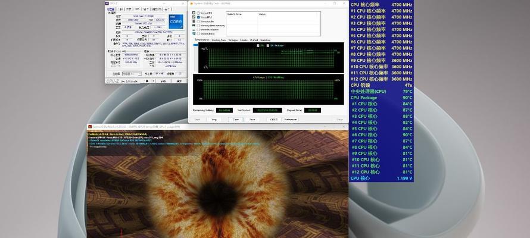Viewport: 530px width, 238px height.
Task: Click the 确定 button in CPU-Z
Action: (x=179, y=81)
